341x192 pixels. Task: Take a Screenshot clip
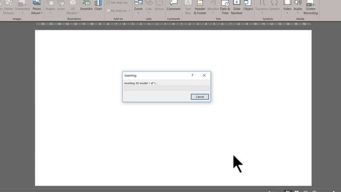click(x=22, y=7)
